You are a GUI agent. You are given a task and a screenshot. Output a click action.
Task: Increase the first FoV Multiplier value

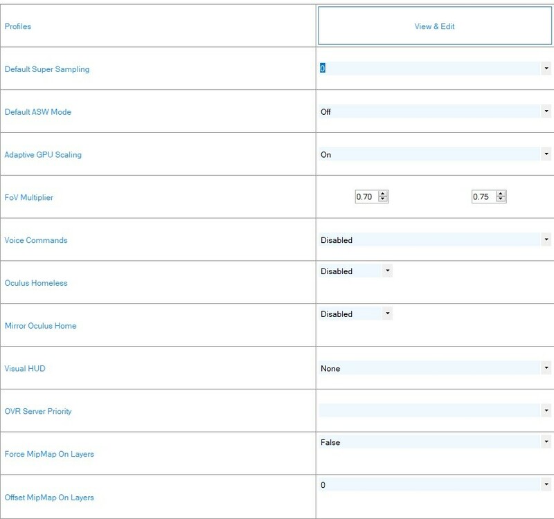coord(384,194)
